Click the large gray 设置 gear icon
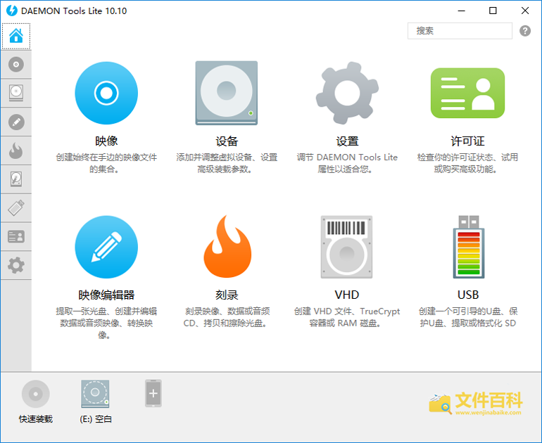542x443 pixels. click(x=347, y=93)
